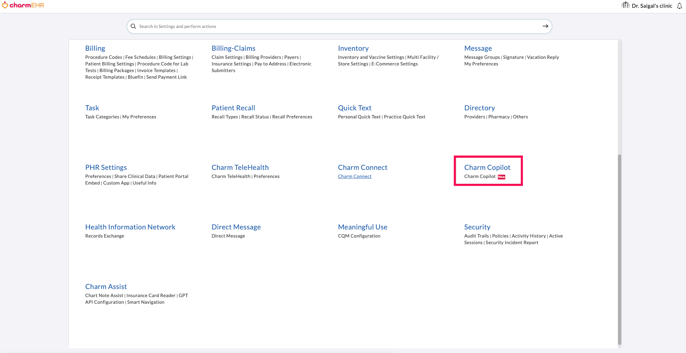The width and height of the screenshot is (686, 353).
Task: Open the Patient Recall heading
Action: click(x=233, y=108)
